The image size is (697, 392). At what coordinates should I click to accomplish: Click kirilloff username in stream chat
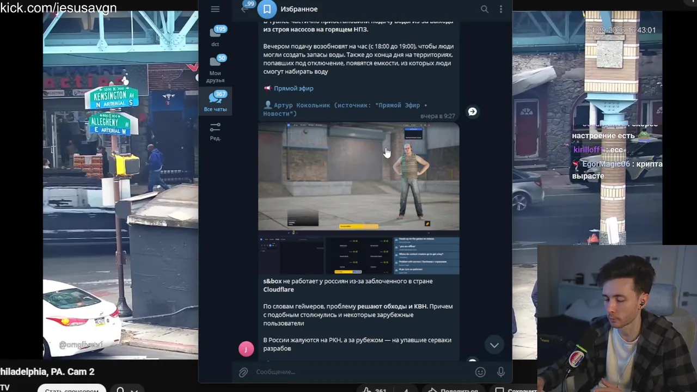point(587,150)
